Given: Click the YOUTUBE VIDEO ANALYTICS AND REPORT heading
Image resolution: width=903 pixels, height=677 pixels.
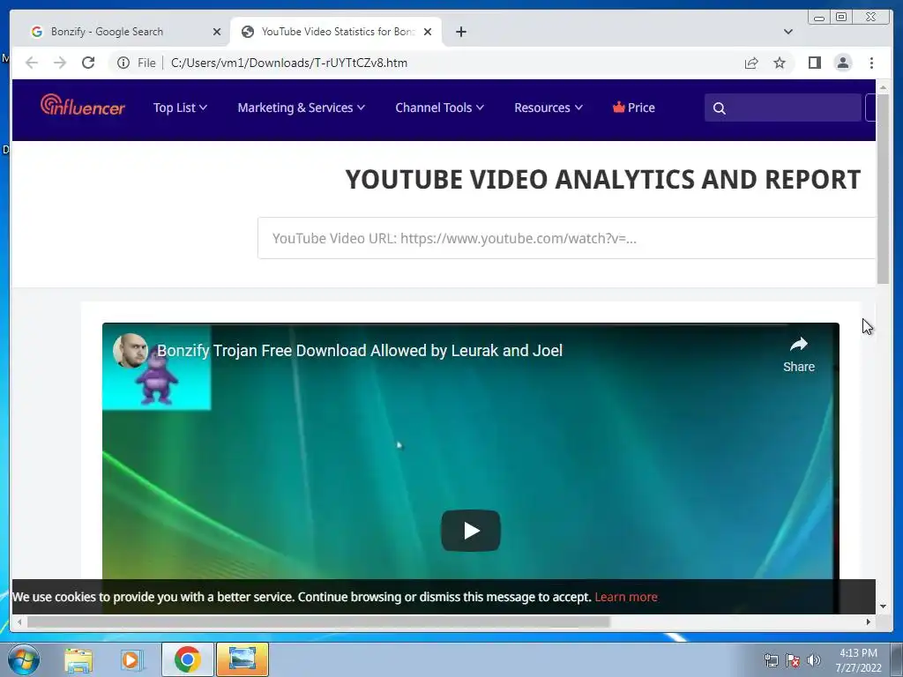Looking at the screenshot, I should coord(603,180).
